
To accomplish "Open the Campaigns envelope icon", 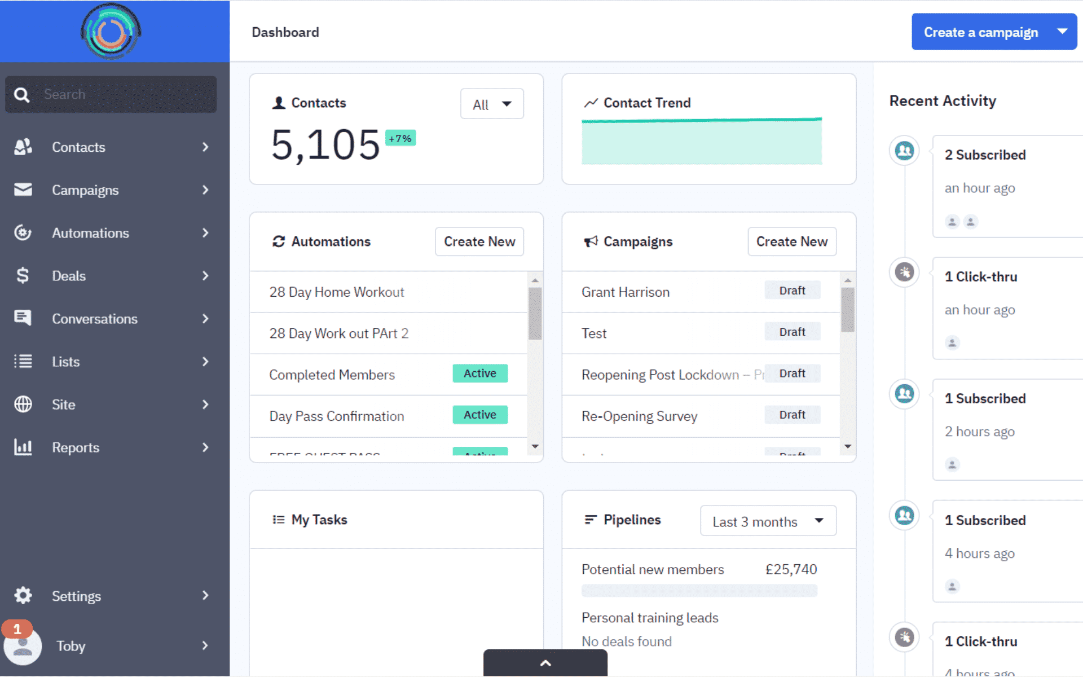I will [23, 190].
